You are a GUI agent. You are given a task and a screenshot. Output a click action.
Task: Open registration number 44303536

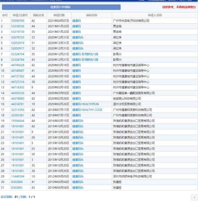(18, 93)
